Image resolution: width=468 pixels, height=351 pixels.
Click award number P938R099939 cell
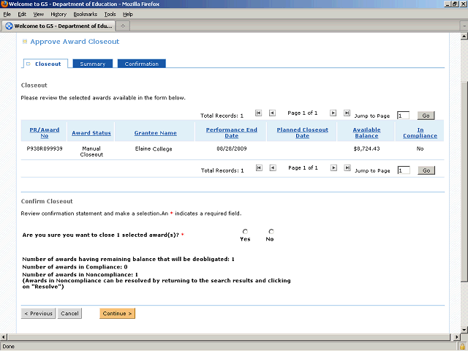coord(45,148)
